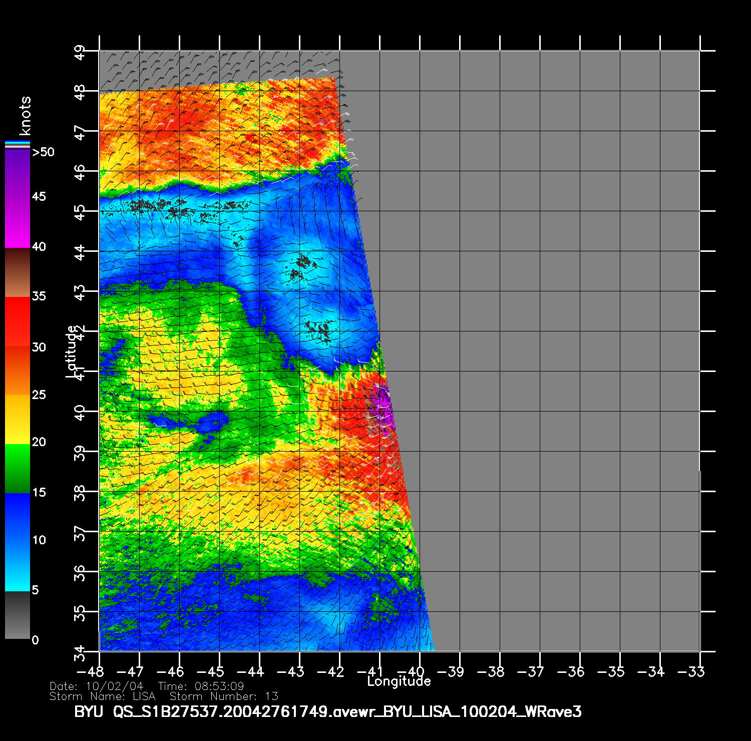Click the yellow 20-25 knots color band
Screen dimensions: 751x741
click(x=18, y=420)
